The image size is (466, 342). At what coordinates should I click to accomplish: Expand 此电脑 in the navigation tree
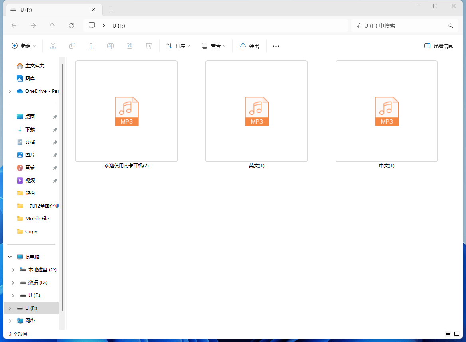click(x=10, y=257)
